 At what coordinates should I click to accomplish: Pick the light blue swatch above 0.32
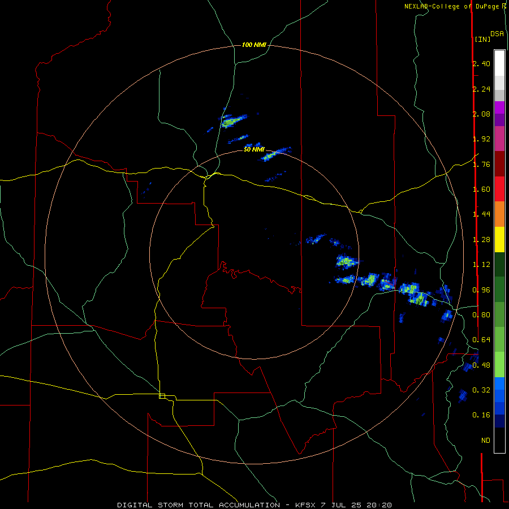point(499,383)
